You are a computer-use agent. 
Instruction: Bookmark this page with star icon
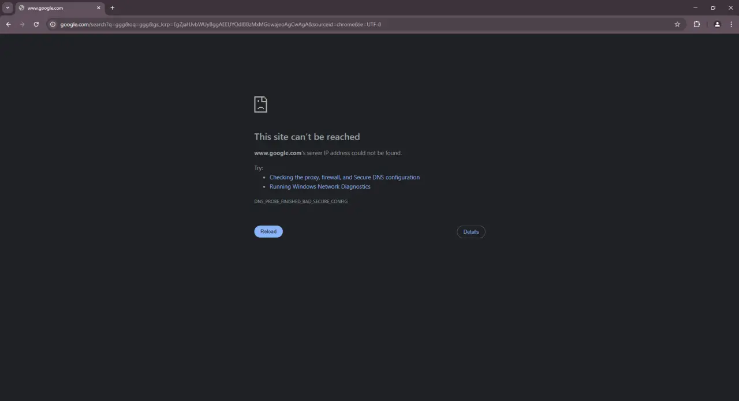click(x=677, y=24)
